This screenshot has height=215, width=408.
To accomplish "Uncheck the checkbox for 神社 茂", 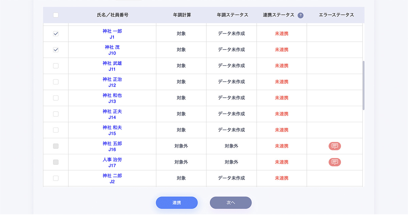I will pyautogui.click(x=56, y=50).
